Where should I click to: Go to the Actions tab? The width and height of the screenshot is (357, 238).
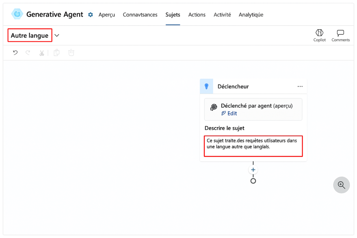(197, 15)
